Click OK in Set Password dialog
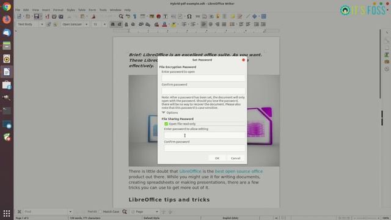The width and height of the screenshot is (391, 220). point(217,158)
